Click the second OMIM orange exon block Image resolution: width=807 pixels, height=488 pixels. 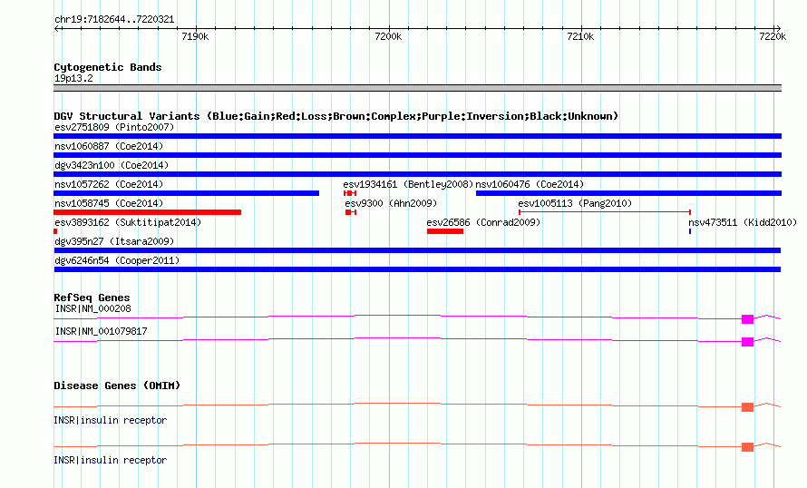[x=747, y=447]
